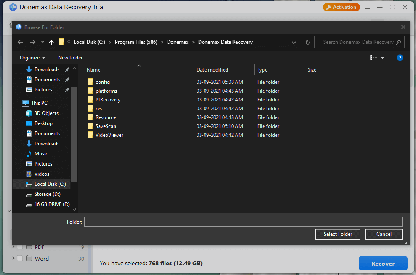The height and width of the screenshot is (275, 416).
Task: Click Local Disk (C:) breadcrumb
Action: click(x=89, y=42)
